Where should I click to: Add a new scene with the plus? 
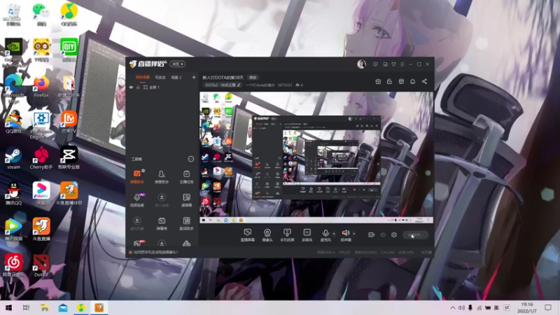pos(194,77)
